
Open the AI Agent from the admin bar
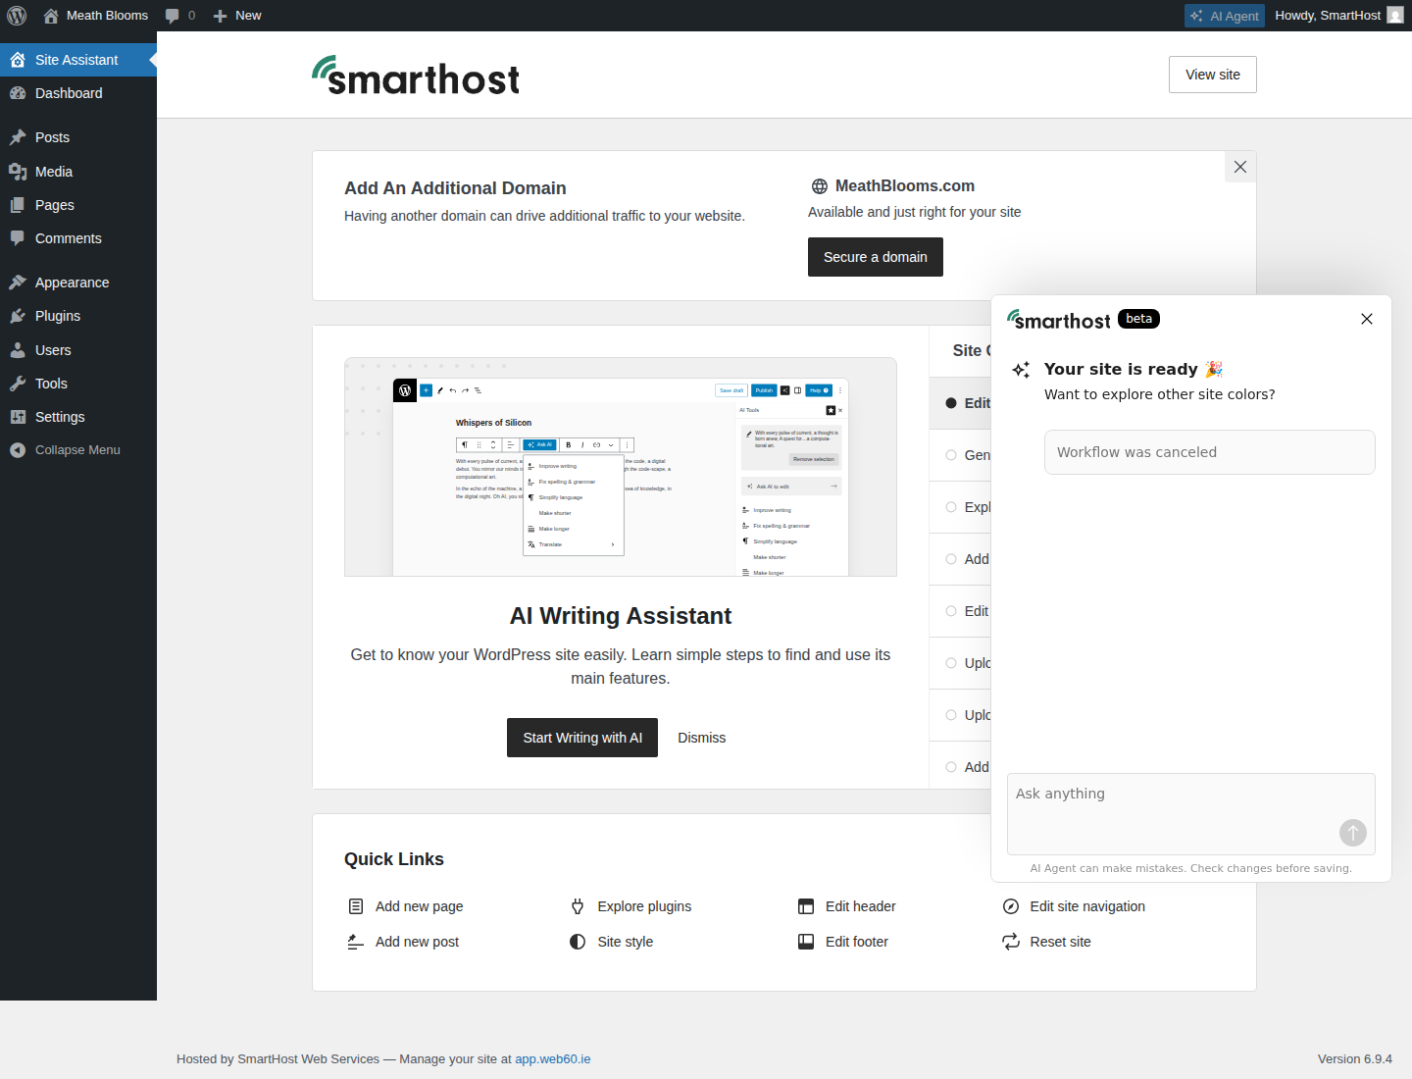click(1224, 15)
